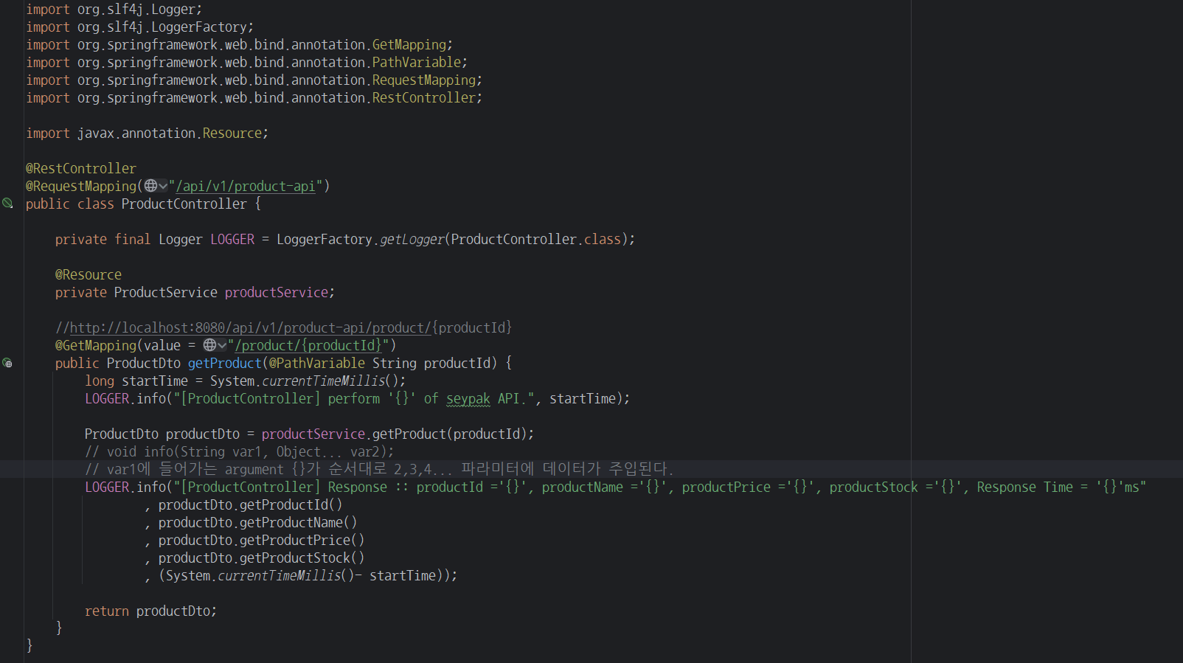Click "startTime" in the long variable declaration

pyautogui.click(x=155, y=381)
